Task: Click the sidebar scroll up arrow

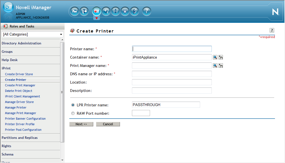Action: pos(62,40)
